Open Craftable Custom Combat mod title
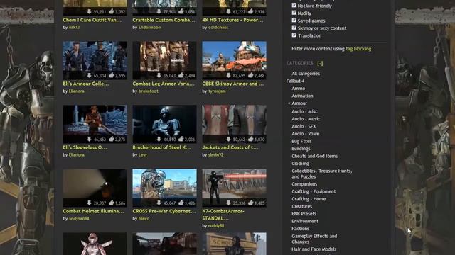The image size is (455, 255). pyautogui.click(x=164, y=20)
